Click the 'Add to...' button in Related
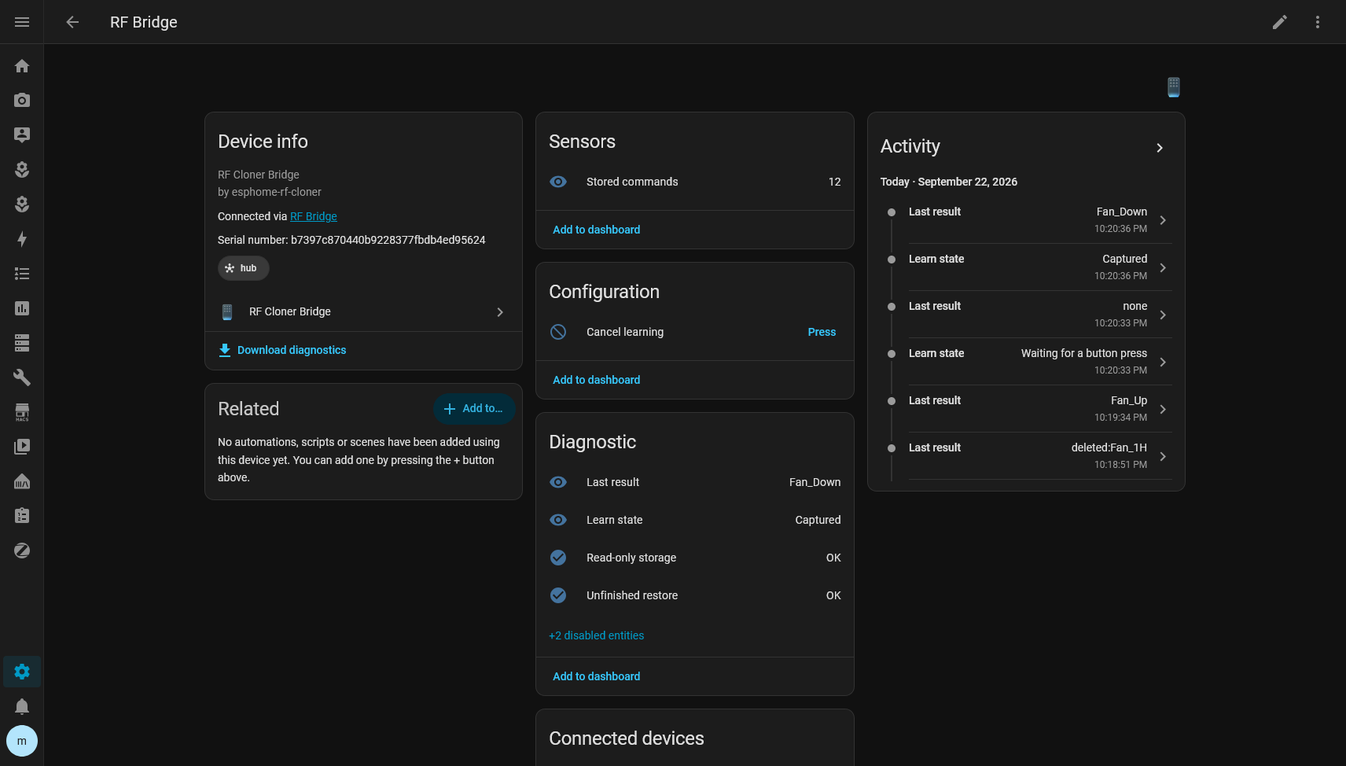 click(473, 409)
